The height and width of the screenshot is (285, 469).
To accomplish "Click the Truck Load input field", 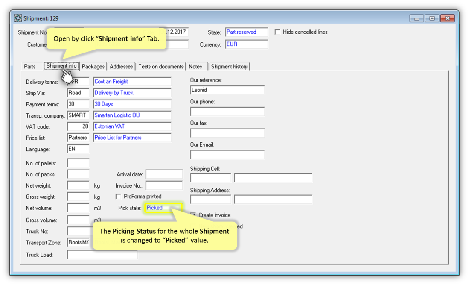I will [x=102, y=255].
